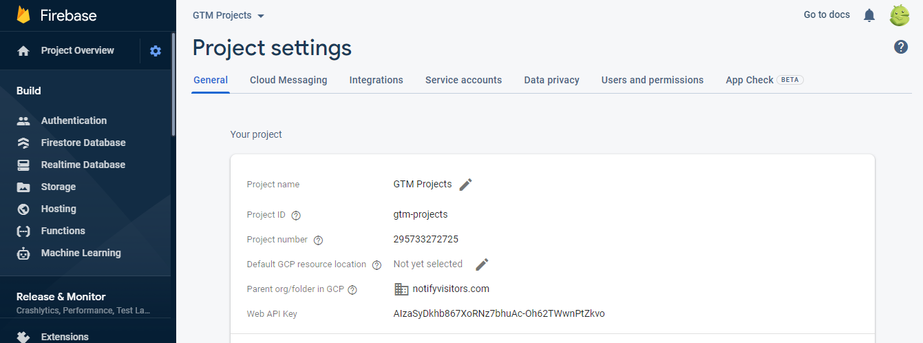Open the Go to docs link
The width and height of the screenshot is (923, 343).
pyautogui.click(x=827, y=14)
